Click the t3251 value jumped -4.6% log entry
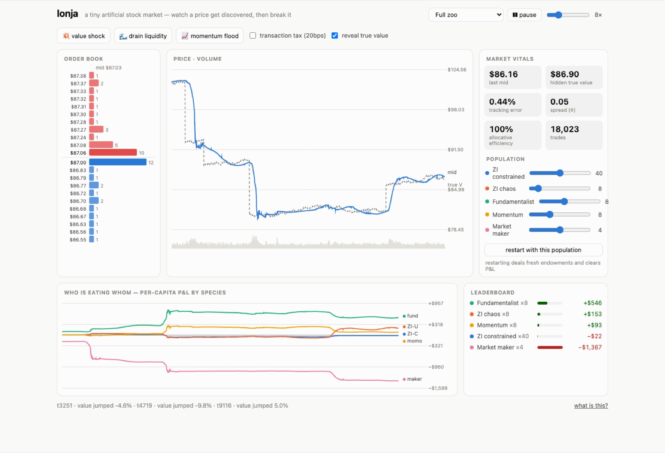 pyautogui.click(x=94, y=406)
